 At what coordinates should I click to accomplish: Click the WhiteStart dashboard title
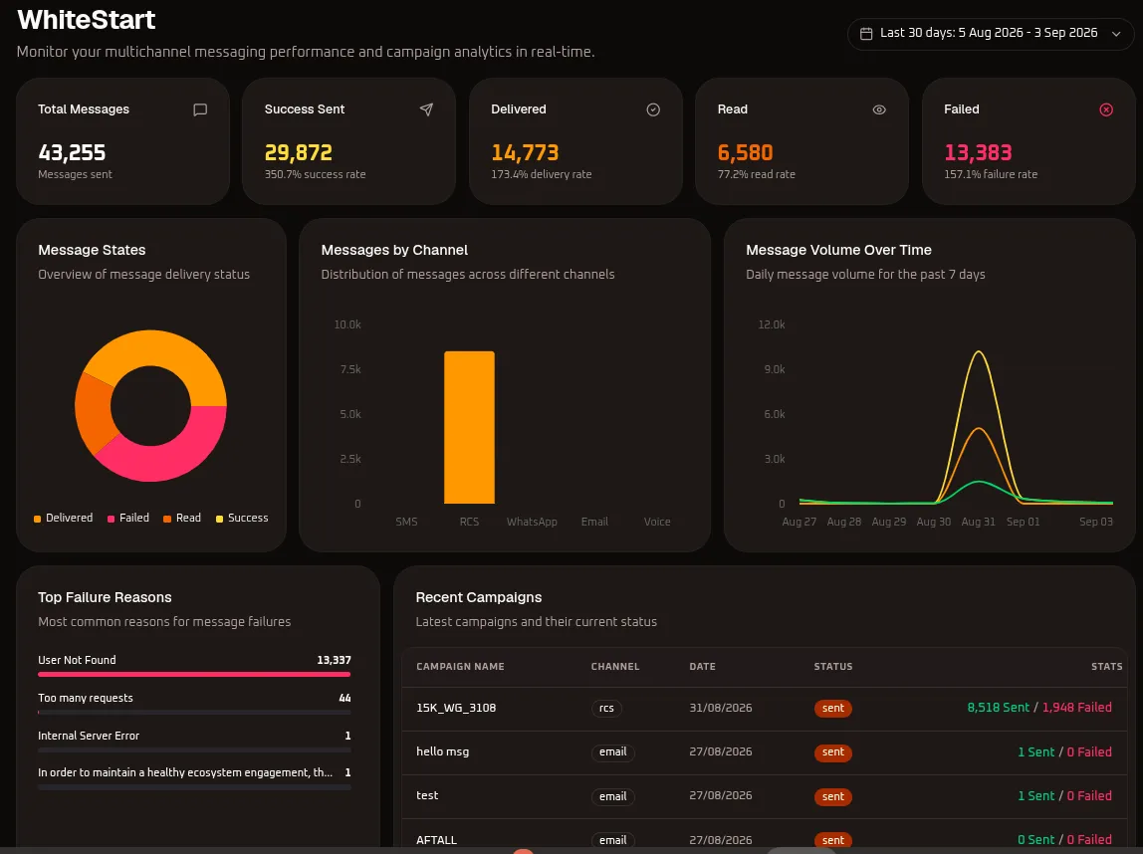click(86, 20)
